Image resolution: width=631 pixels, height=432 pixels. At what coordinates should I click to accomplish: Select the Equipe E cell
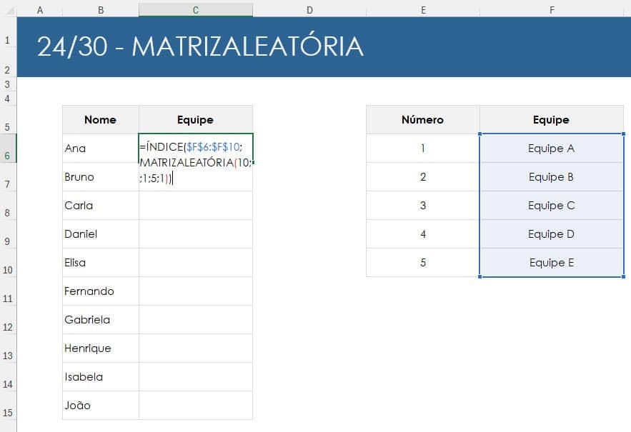point(552,262)
